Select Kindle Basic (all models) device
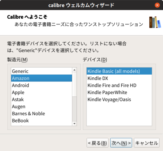 [119, 71]
